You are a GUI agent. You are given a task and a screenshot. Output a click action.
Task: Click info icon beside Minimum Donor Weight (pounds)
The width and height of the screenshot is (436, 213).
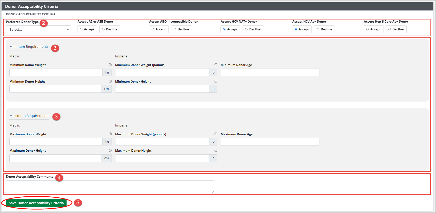point(216,65)
